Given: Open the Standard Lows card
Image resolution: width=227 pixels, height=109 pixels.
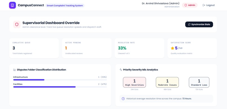Looking at the screenshot, I should coord(199,82).
